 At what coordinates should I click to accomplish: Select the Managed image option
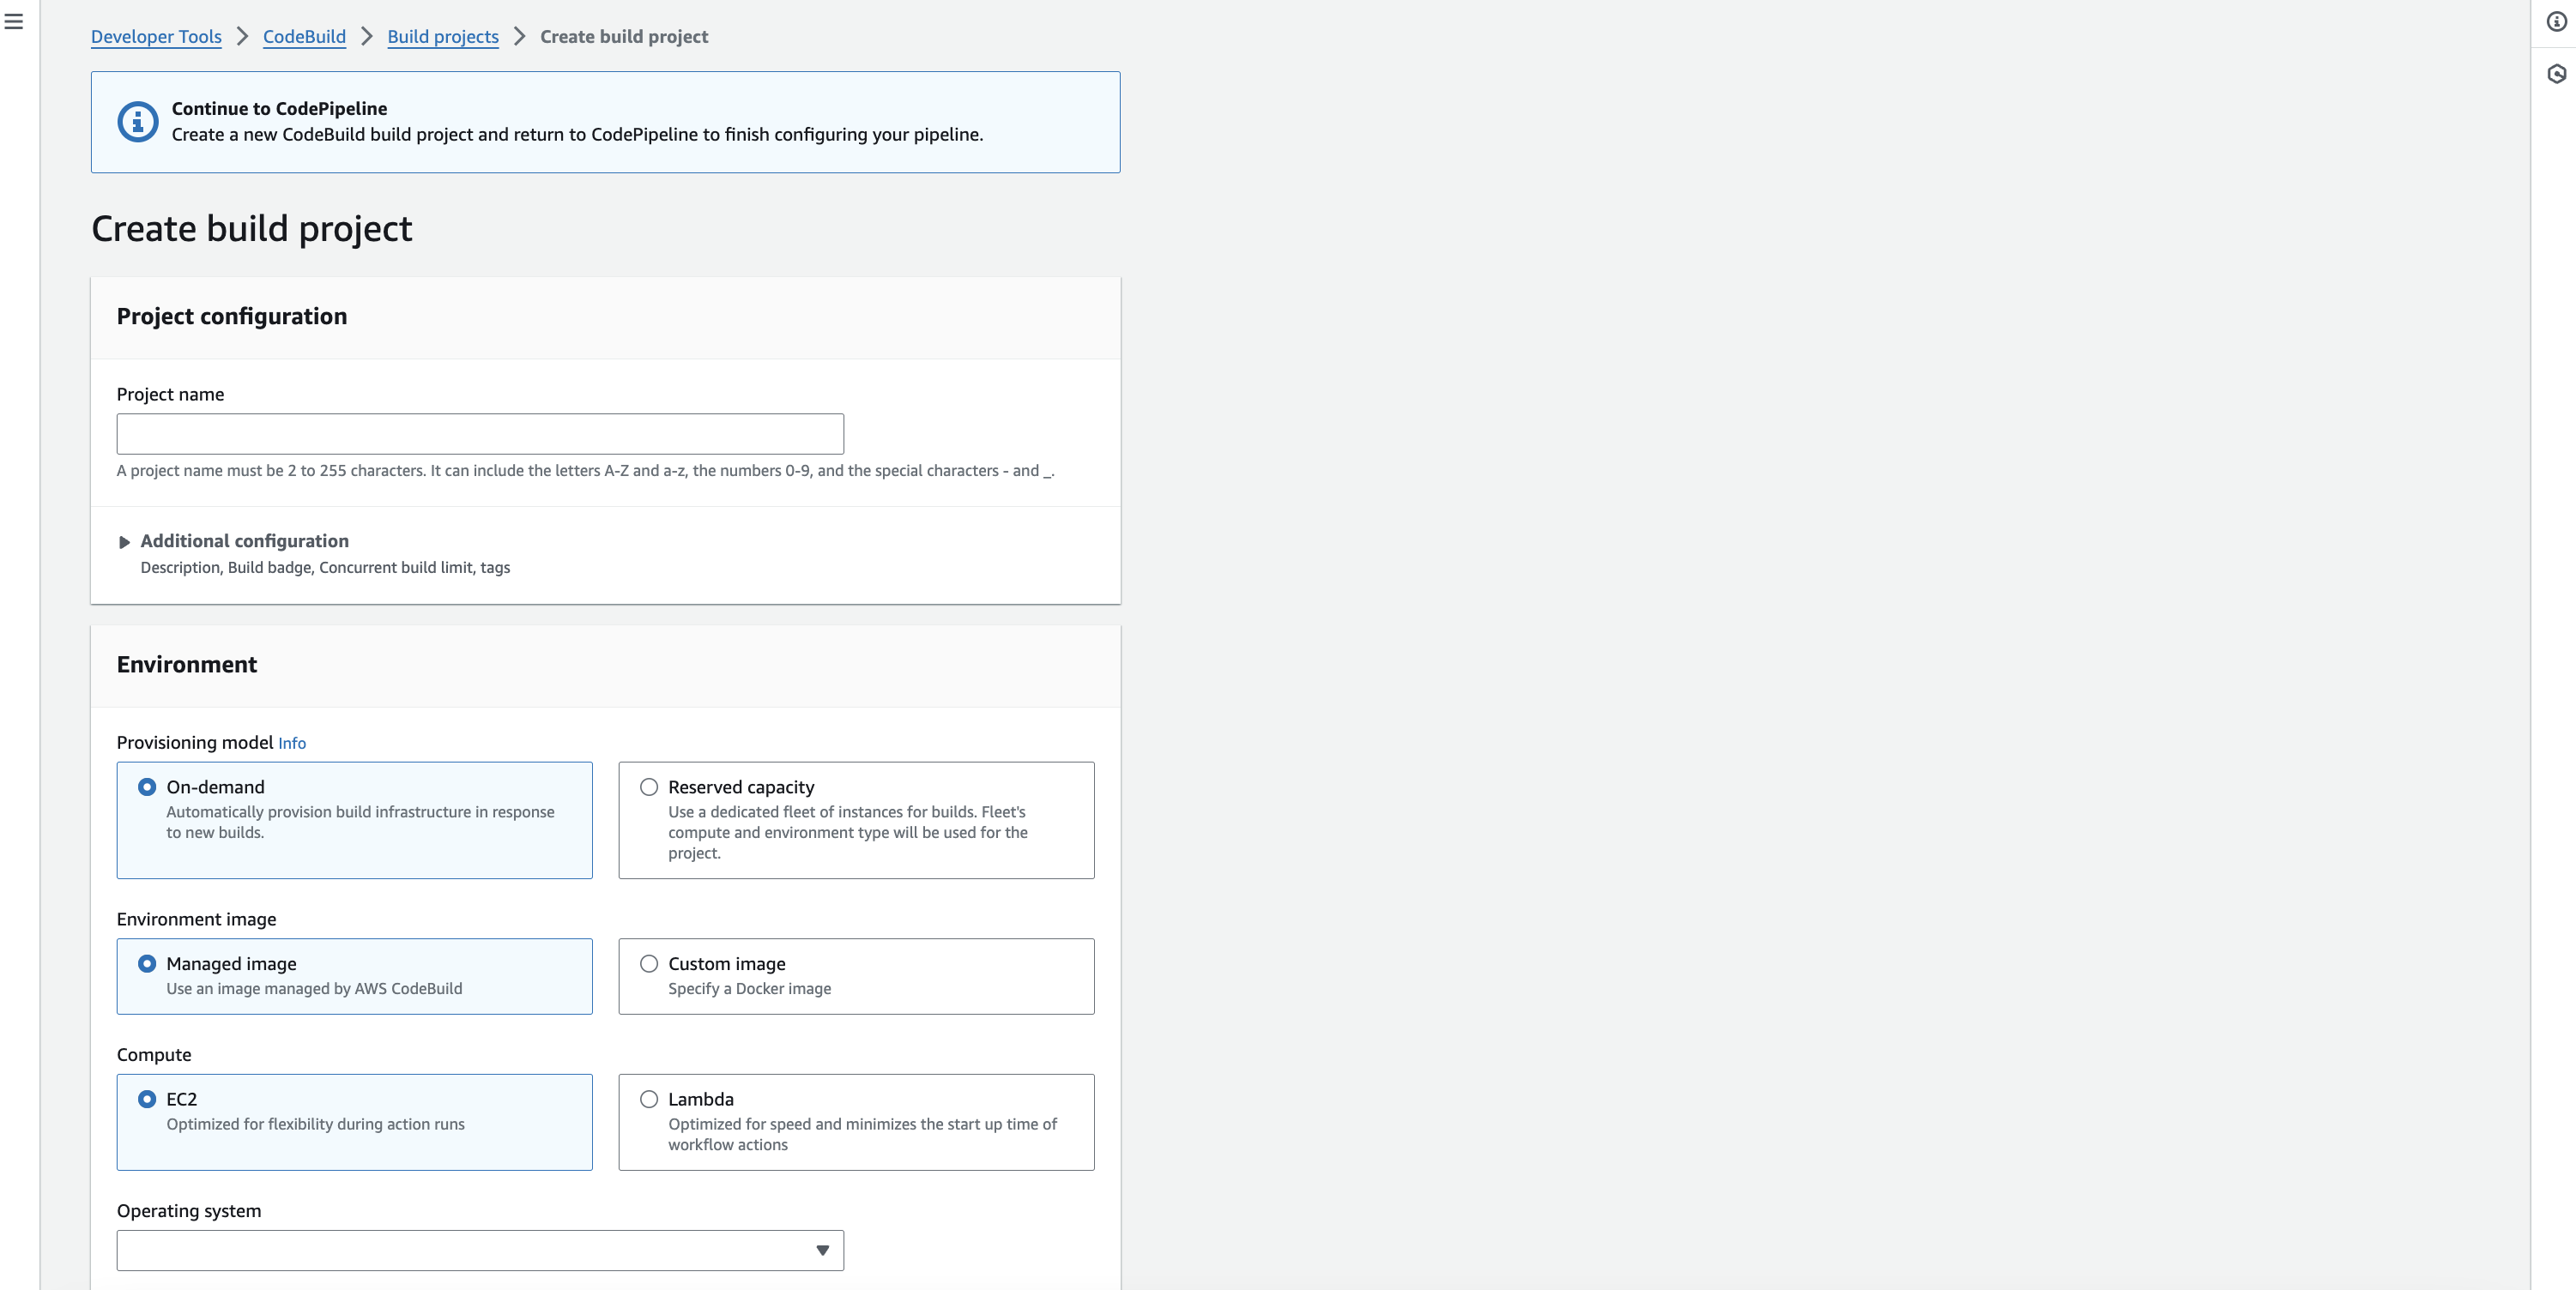click(x=147, y=964)
